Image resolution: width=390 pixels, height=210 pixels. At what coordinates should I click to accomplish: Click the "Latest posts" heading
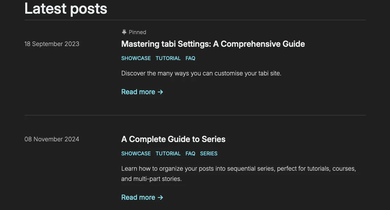66,9
